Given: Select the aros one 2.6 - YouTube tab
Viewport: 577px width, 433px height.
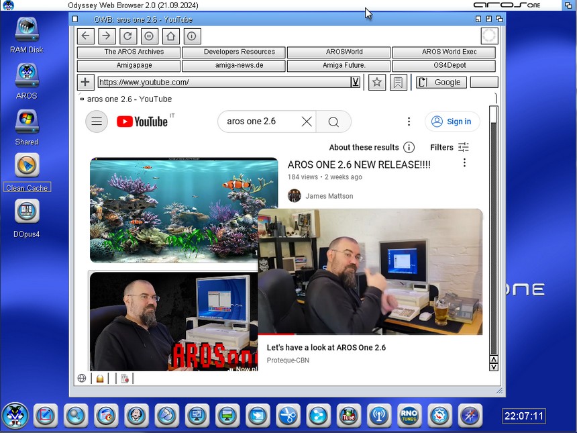Looking at the screenshot, I should pyautogui.click(x=129, y=99).
